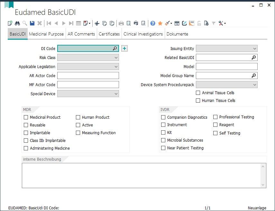The width and height of the screenshot is (275, 211).
Task: Click the Model text field
Action: [227, 66]
